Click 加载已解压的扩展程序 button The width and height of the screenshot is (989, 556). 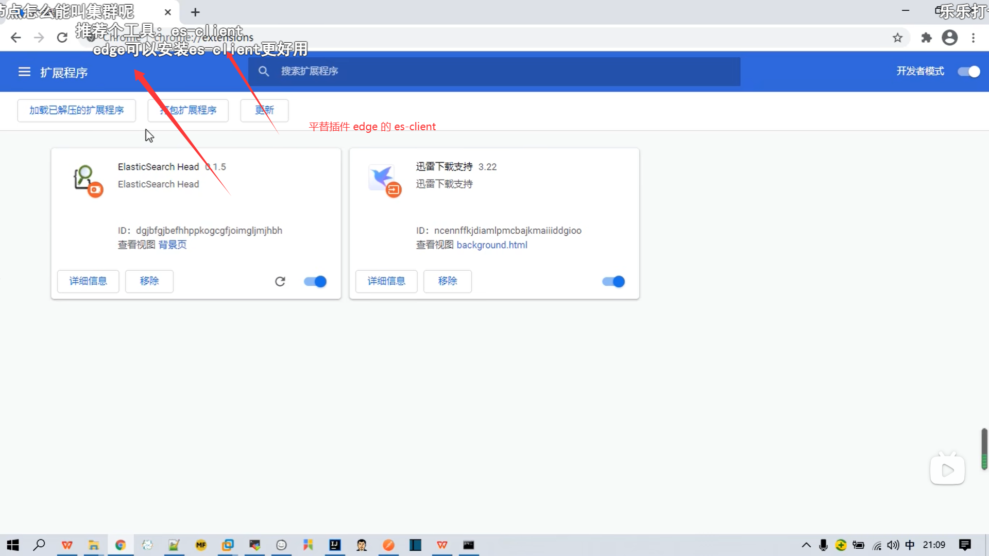coord(76,110)
